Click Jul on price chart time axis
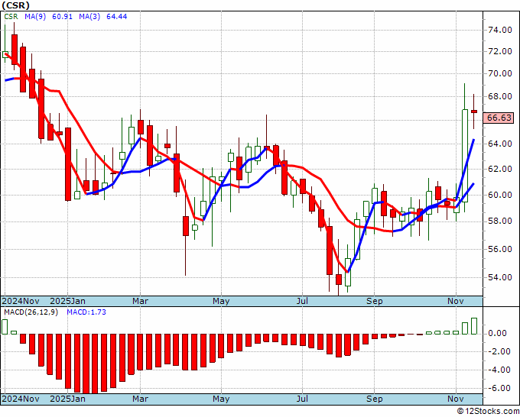Viewport: 520px width, 417px height. pos(303,301)
